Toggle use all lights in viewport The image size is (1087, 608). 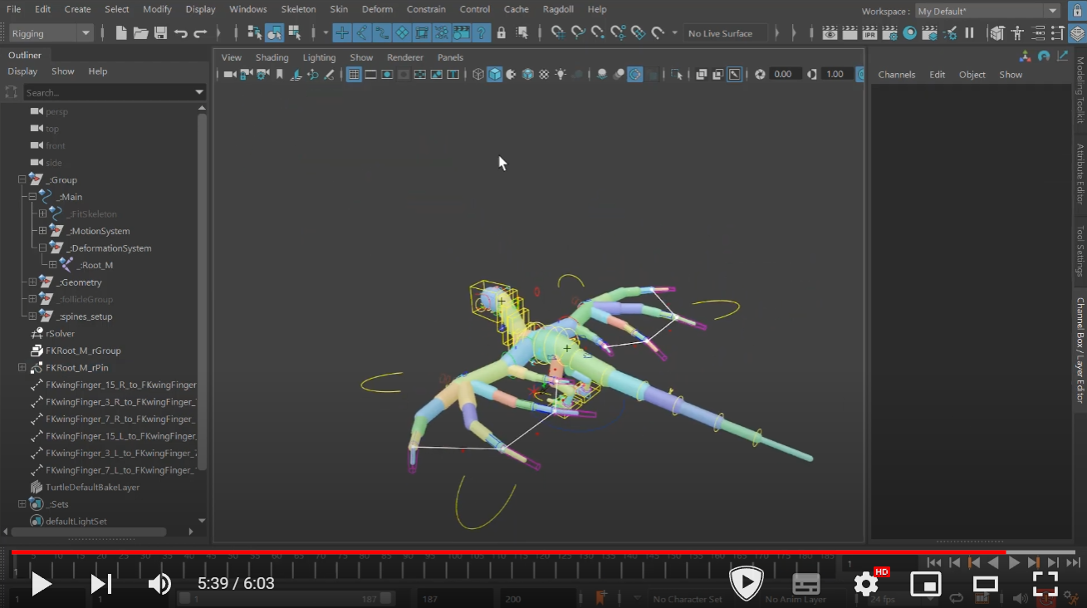[561, 75]
